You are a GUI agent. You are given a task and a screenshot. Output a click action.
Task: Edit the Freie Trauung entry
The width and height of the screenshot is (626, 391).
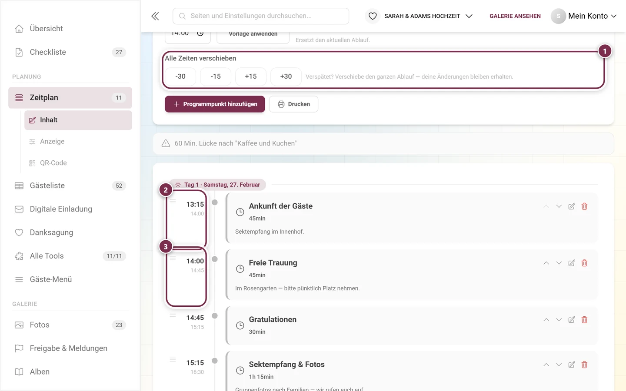click(x=572, y=263)
